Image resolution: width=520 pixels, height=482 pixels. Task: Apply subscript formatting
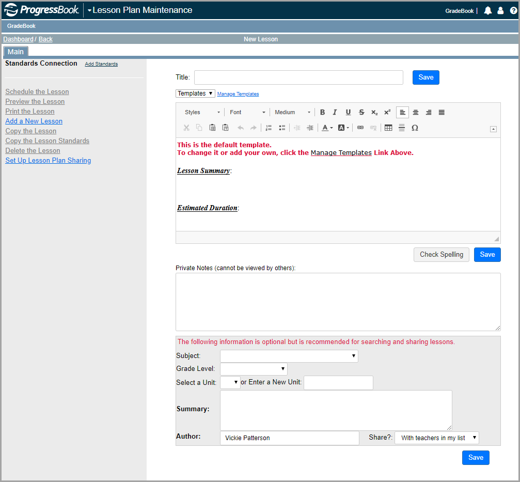pyautogui.click(x=374, y=112)
